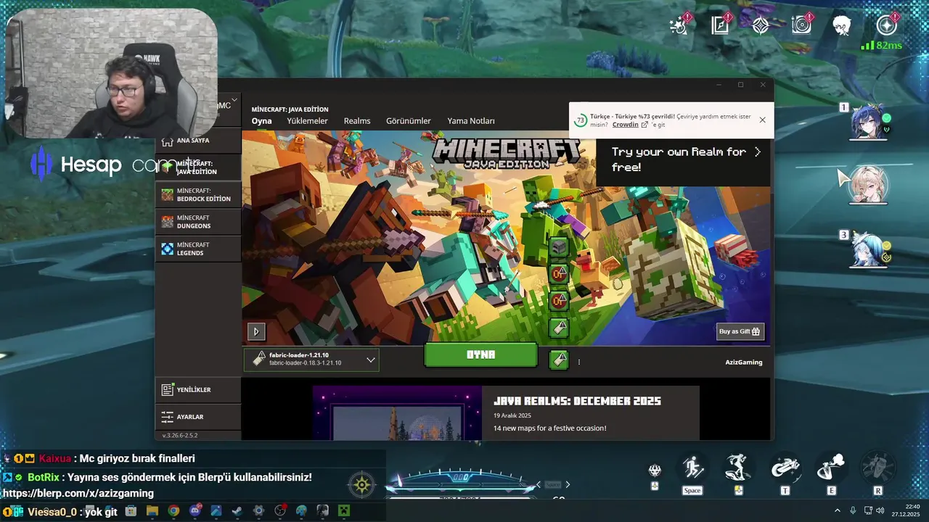
Task: Open Ayarlar launcher settings
Action: pos(197,417)
